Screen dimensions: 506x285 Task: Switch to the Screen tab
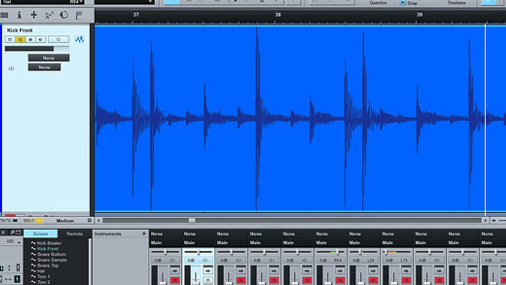click(x=40, y=234)
